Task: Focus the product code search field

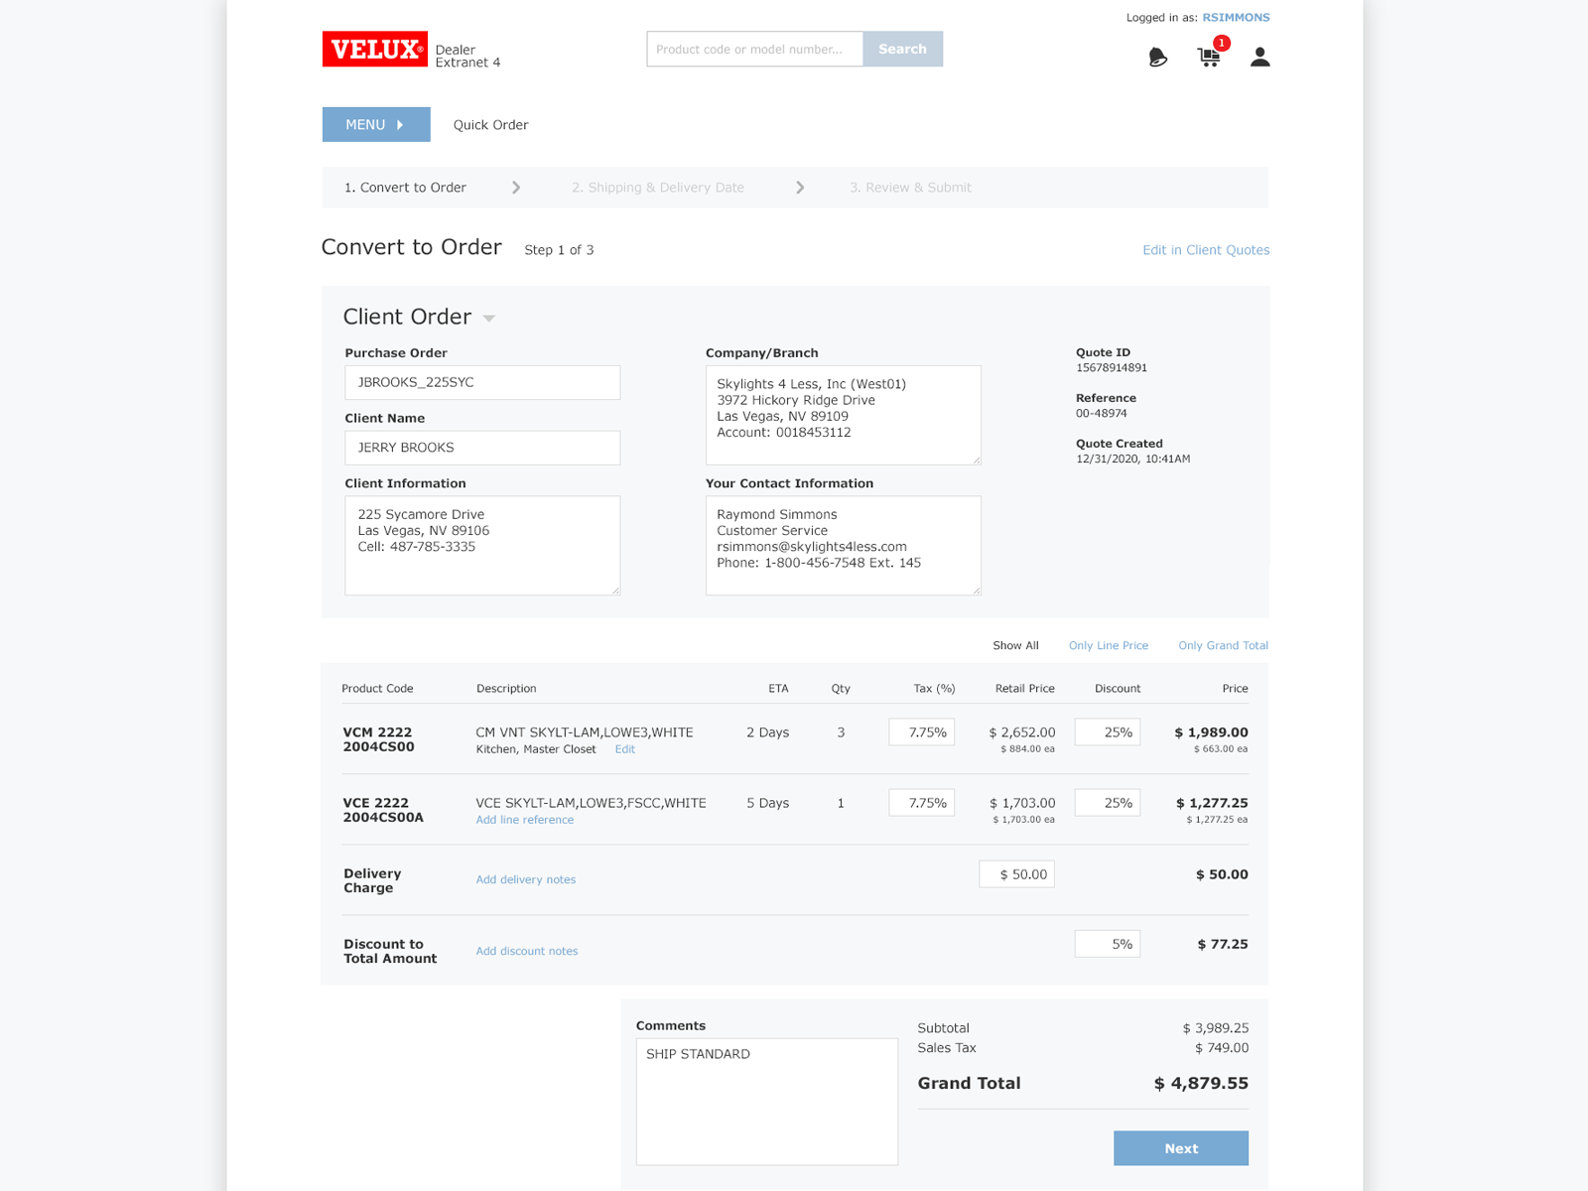Action: click(x=754, y=50)
